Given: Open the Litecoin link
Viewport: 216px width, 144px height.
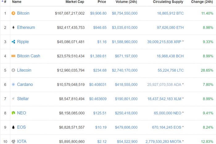Looking at the screenshot, I should (x=24, y=70).
